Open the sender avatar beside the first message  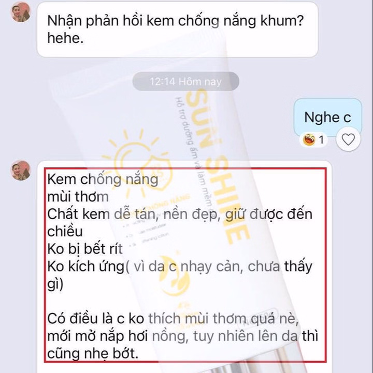(21, 12)
